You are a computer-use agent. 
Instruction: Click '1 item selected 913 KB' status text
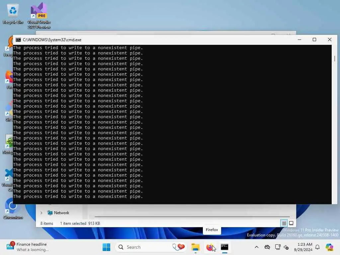[x=80, y=223]
